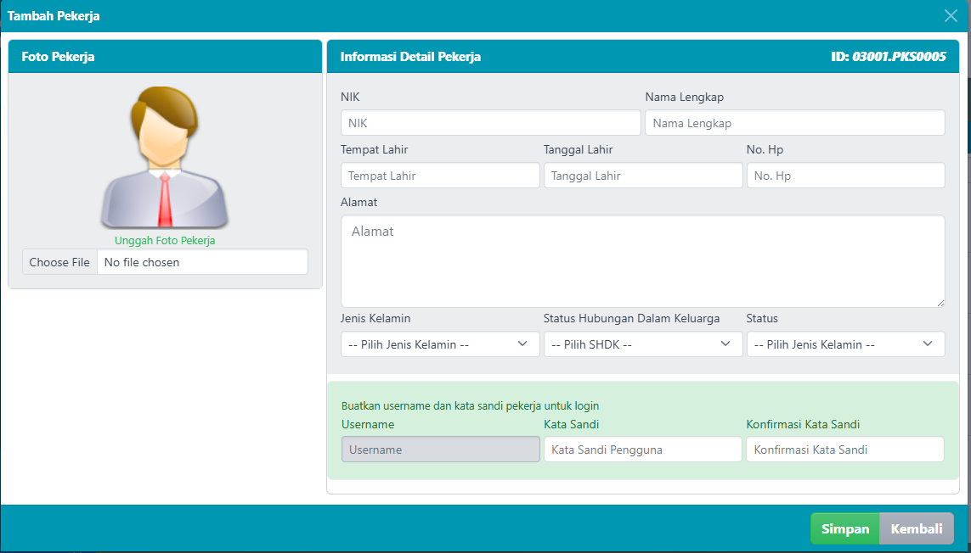Focus the Nama Lengkap text field

tap(794, 123)
